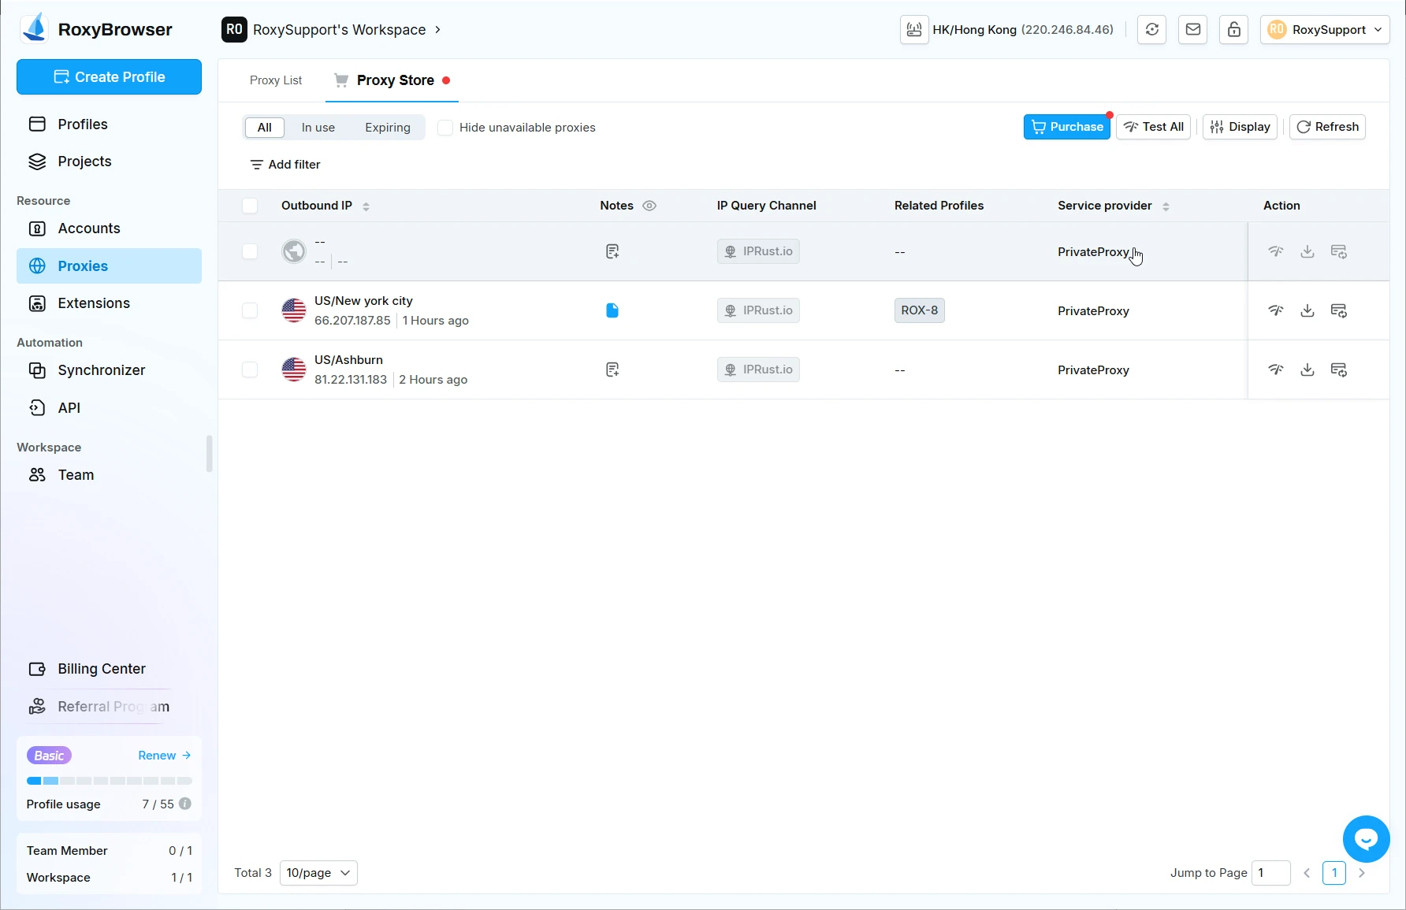The image size is (1406, 910).
Task: Add a note to US/Ashburn proxy
Action: 612,370
